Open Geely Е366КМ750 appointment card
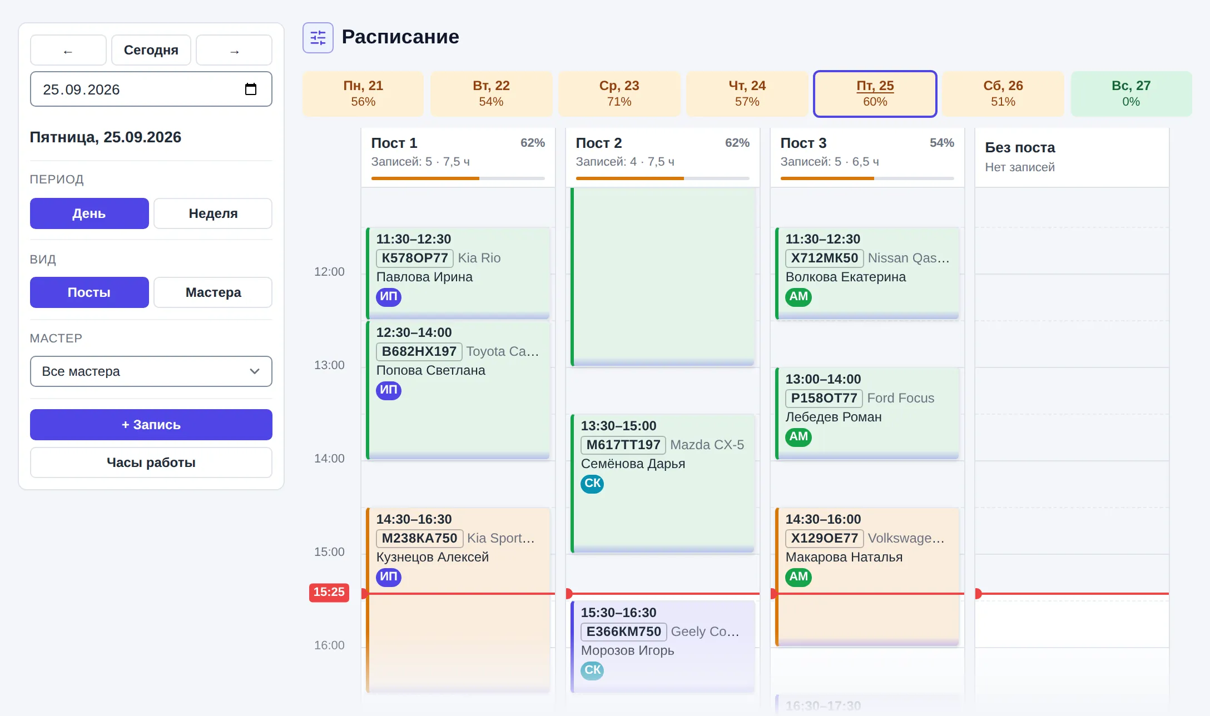Viewport: 1210px width, 716px height. [663, 647]
